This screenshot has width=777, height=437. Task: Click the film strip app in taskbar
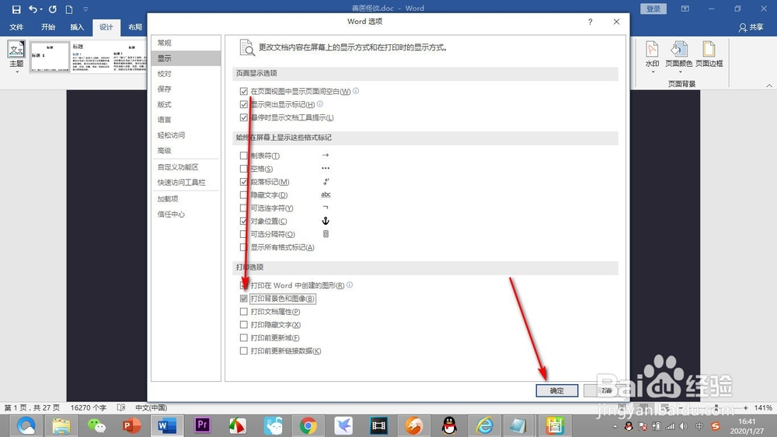point(378,425)
